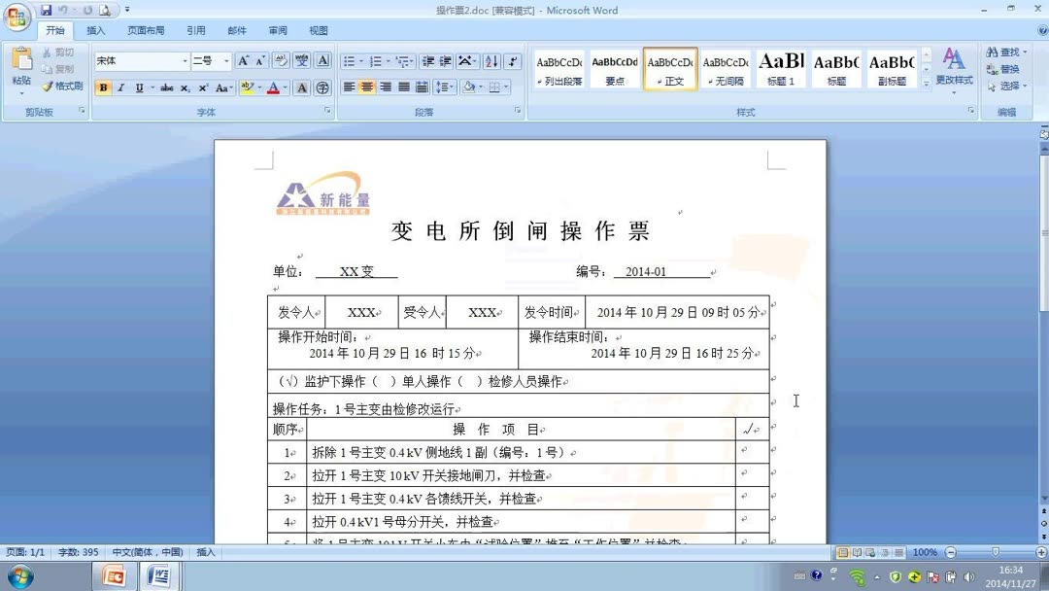Viewport: 1049px width, 591px height.
Task: Select the Replace (替换) command
Action: point(1010,69)
